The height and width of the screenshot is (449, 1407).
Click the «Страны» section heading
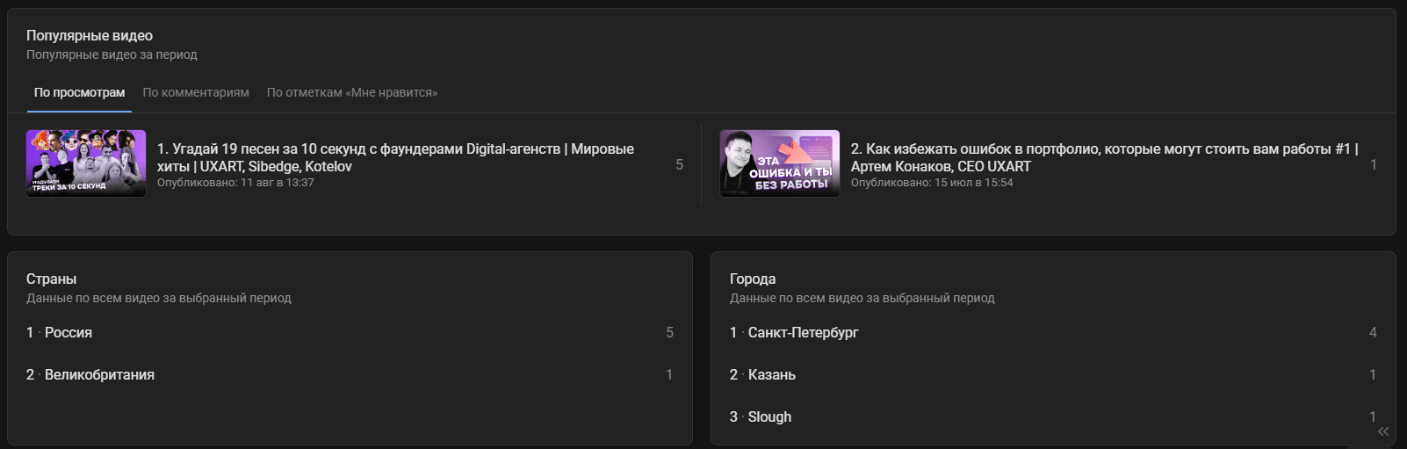(51, 279)
